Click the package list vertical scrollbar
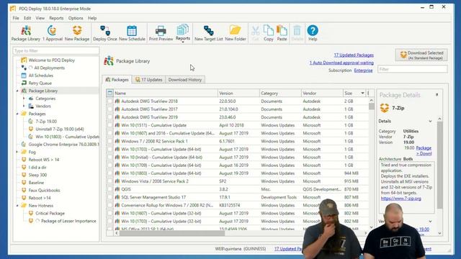This screenshot has height=259, width=461. (x=372, y=106)
